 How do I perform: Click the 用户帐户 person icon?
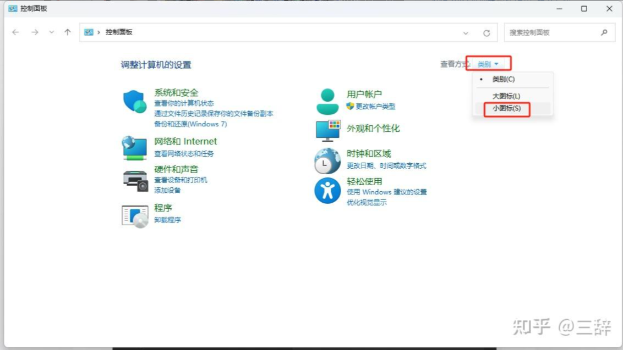click(327, 101)
